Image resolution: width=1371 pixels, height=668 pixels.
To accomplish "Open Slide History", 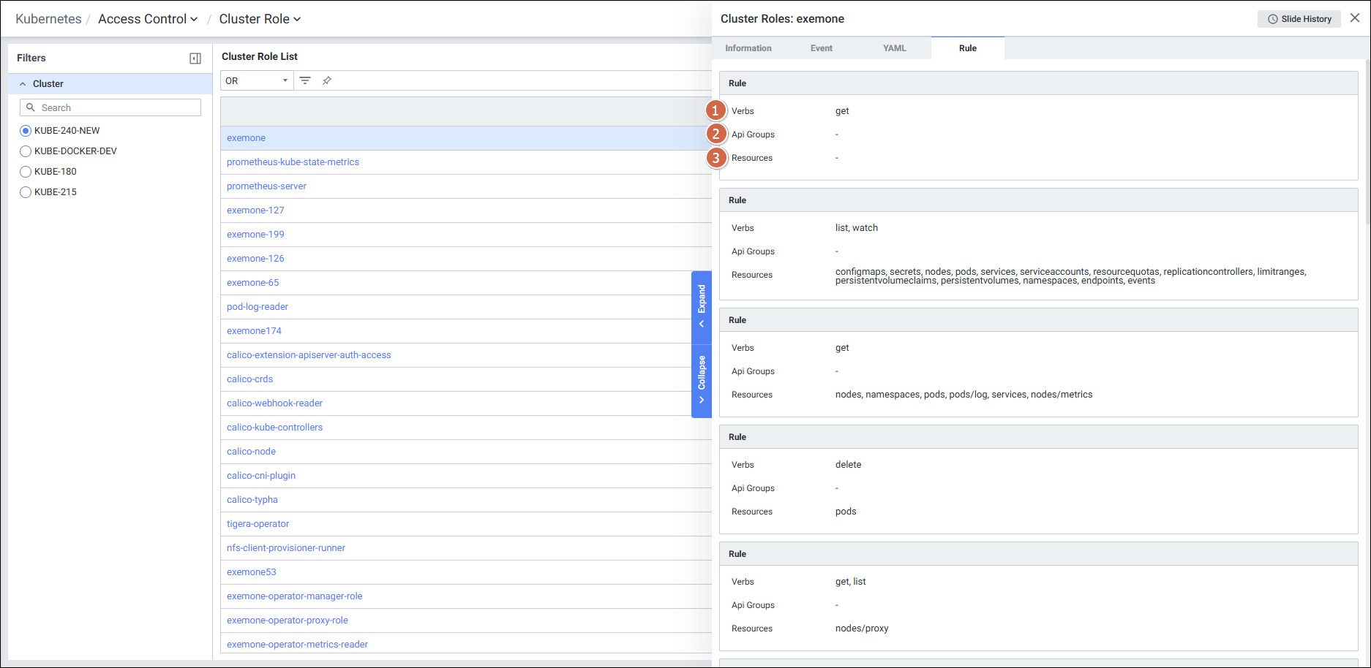I will pos(1299,19).
